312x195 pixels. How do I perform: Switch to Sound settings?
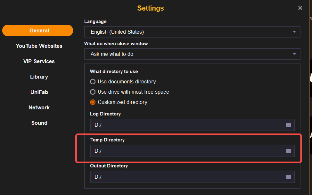[x=39, y=123]
